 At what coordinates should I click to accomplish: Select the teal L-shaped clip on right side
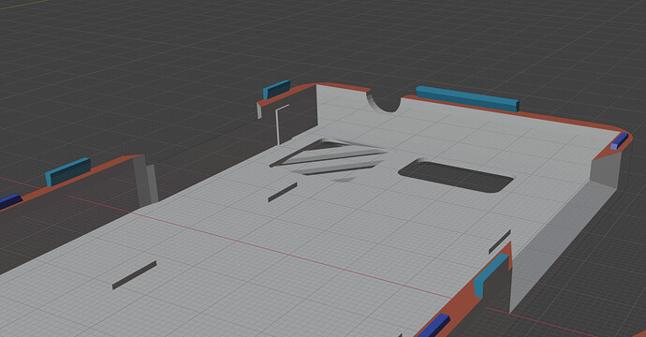pyautogui.click(x=491, y=275)
